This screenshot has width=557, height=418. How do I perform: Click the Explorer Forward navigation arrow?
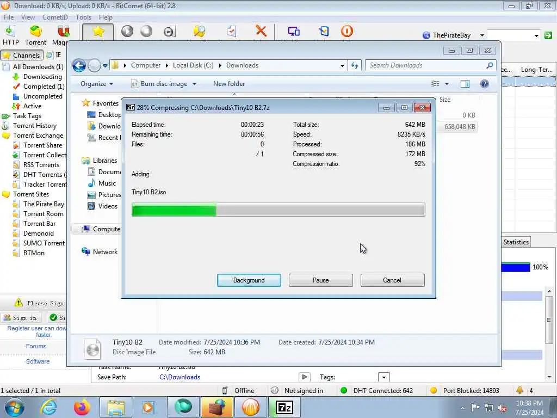(x=94, y=65)
